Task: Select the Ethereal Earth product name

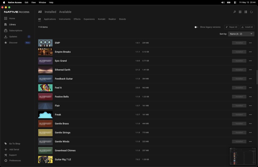Action: point(63,70)
